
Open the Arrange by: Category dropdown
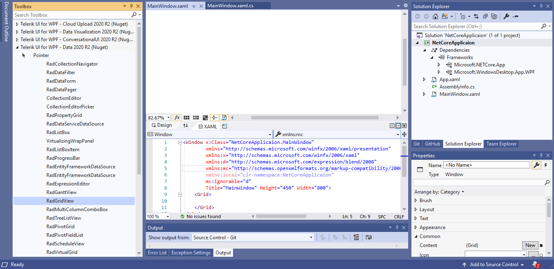(x=439, y=192)
